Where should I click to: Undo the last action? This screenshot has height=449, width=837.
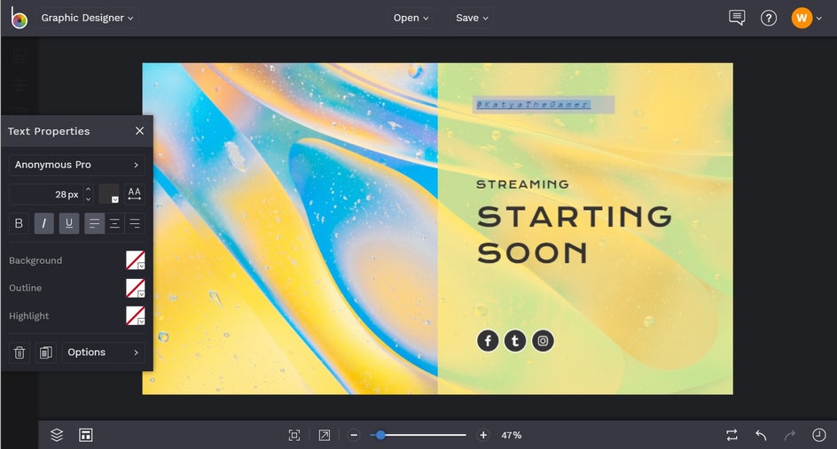(x=761, y=435)
